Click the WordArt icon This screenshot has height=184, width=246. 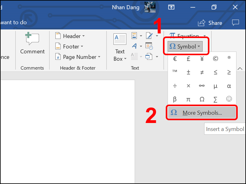point(134,46)
